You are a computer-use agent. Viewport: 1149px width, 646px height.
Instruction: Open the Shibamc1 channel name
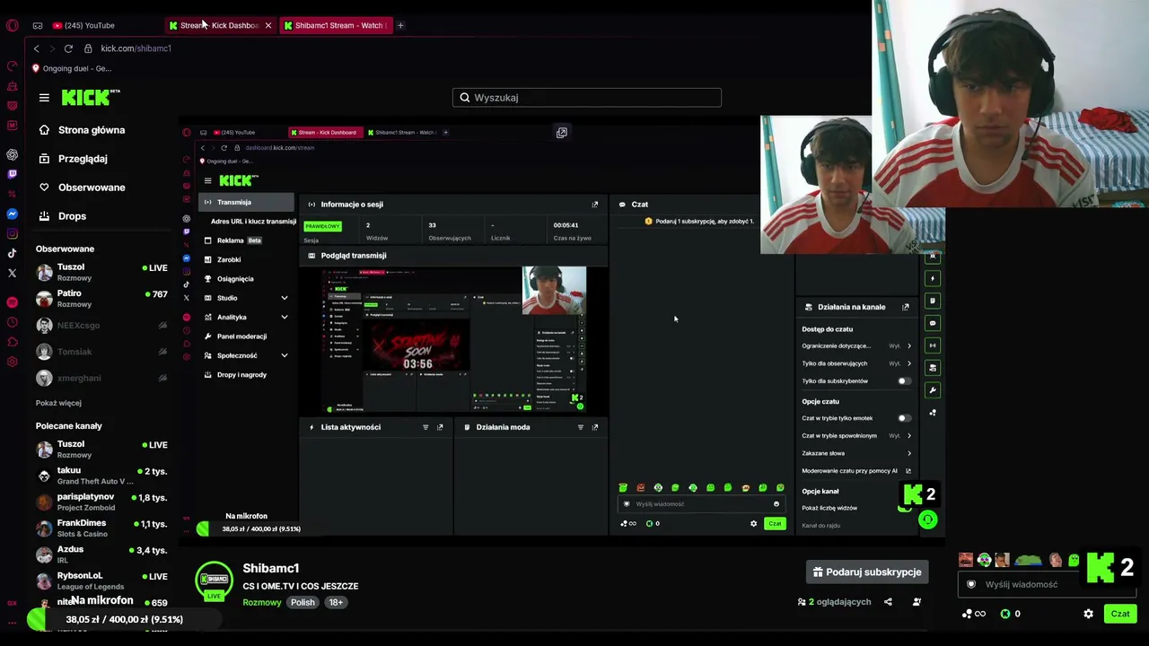[x=271, y=568]
